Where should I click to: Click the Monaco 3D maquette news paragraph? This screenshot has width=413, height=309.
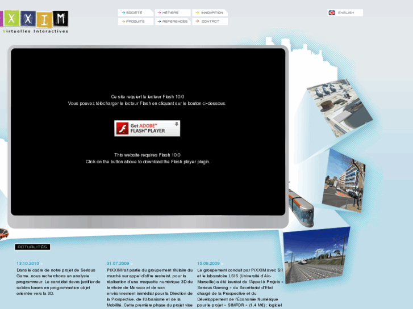point(149,288)
